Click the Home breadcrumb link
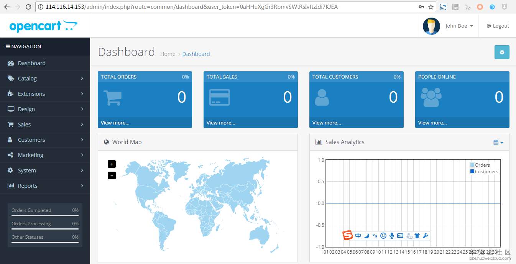Screen dimensions: 516x264 (x=168, y=54)
